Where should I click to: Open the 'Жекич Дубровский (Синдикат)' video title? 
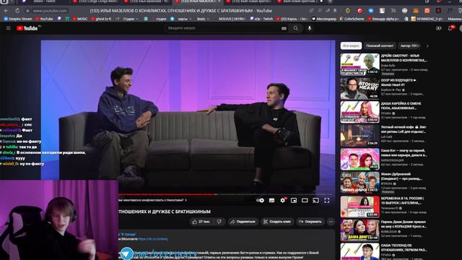(x=402, y=176)
